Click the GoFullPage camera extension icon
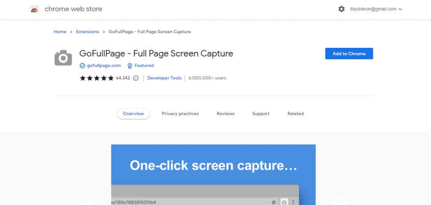Viewport: 431px width, 205px height. [63, 58]
